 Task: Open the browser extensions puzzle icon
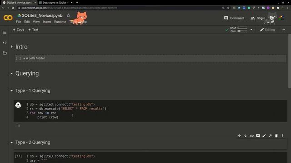(278, 8)
